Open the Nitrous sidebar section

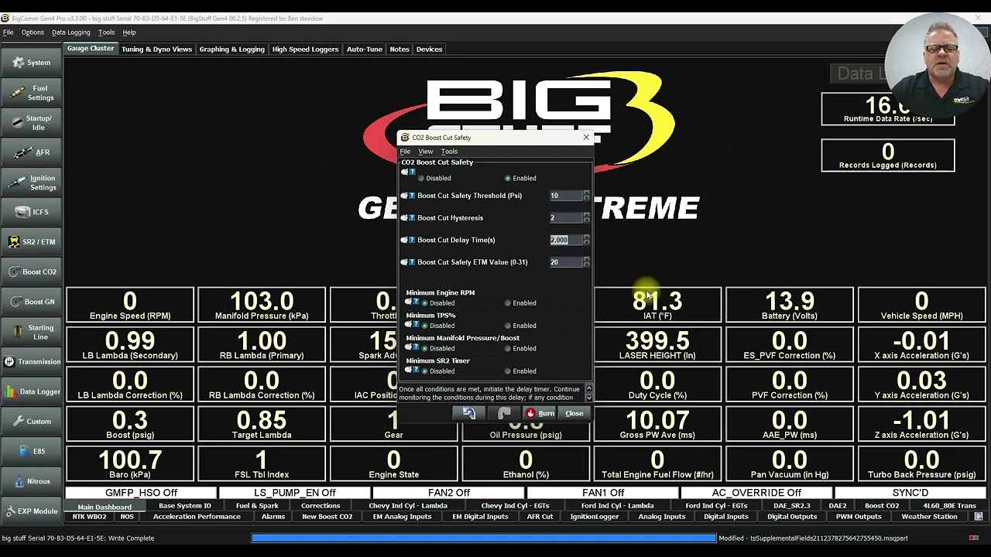32,481
